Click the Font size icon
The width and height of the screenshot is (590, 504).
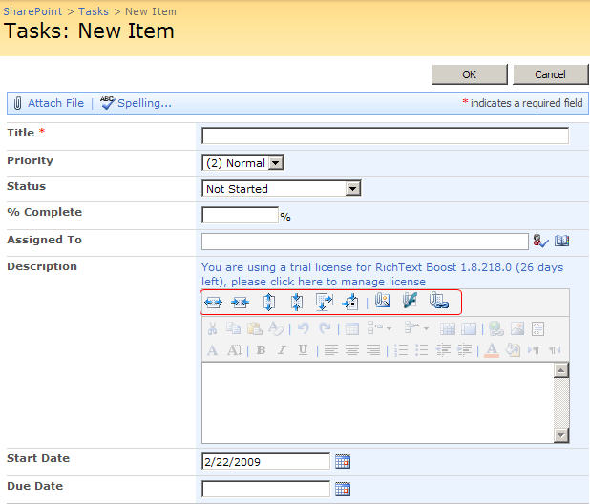235,350
